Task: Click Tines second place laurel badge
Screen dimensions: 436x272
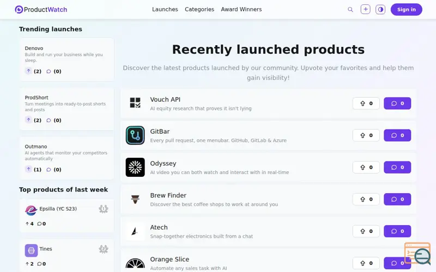Action: click(x=104, y=249)
